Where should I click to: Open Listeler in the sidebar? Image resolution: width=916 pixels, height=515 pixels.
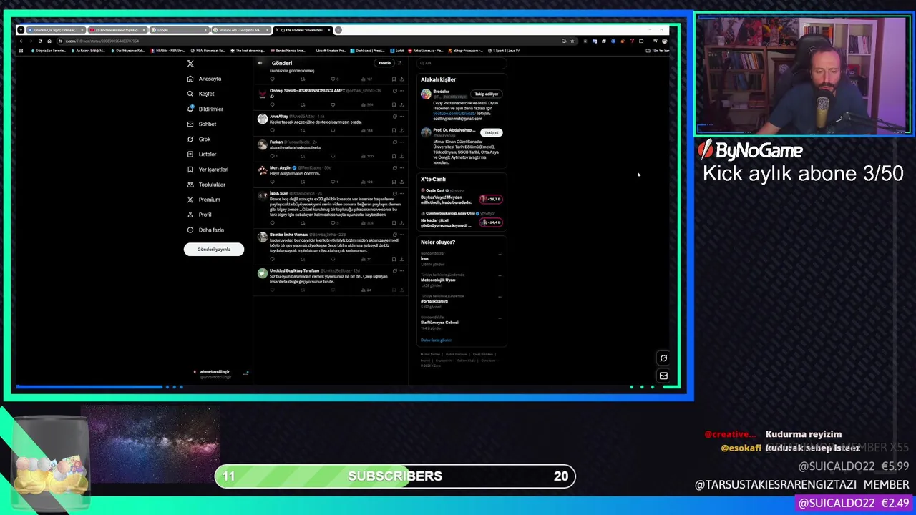pos(202,154)
